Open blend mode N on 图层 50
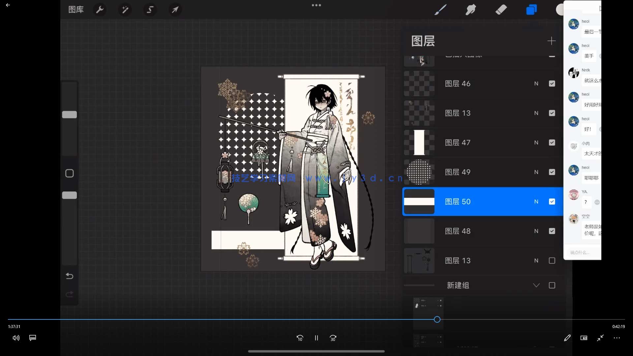Viewport: 633px width, 356px height. tap(536, 201)
